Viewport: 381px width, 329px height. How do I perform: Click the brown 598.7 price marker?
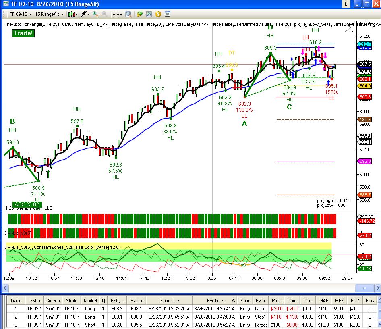coord(365,119)
